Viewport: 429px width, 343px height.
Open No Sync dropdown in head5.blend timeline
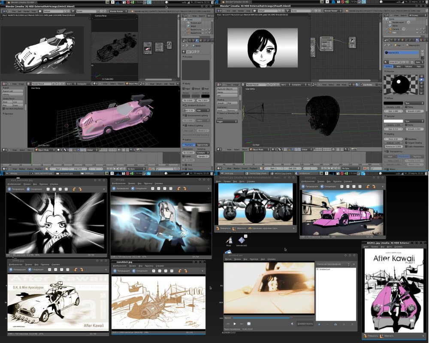(350, 168)
